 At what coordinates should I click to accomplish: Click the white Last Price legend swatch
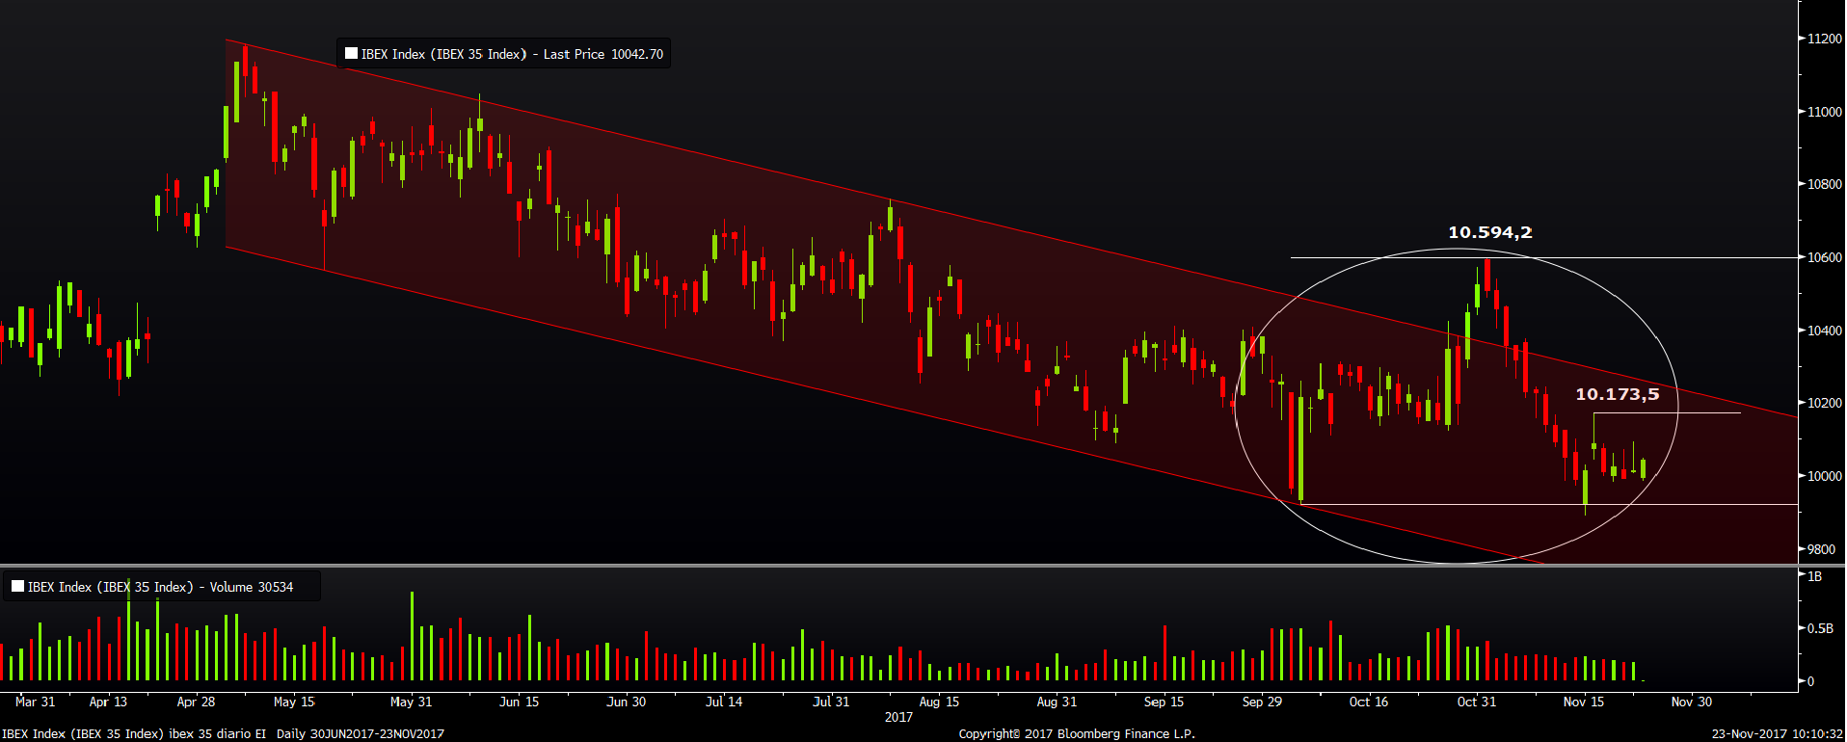(x=352, y=54)
